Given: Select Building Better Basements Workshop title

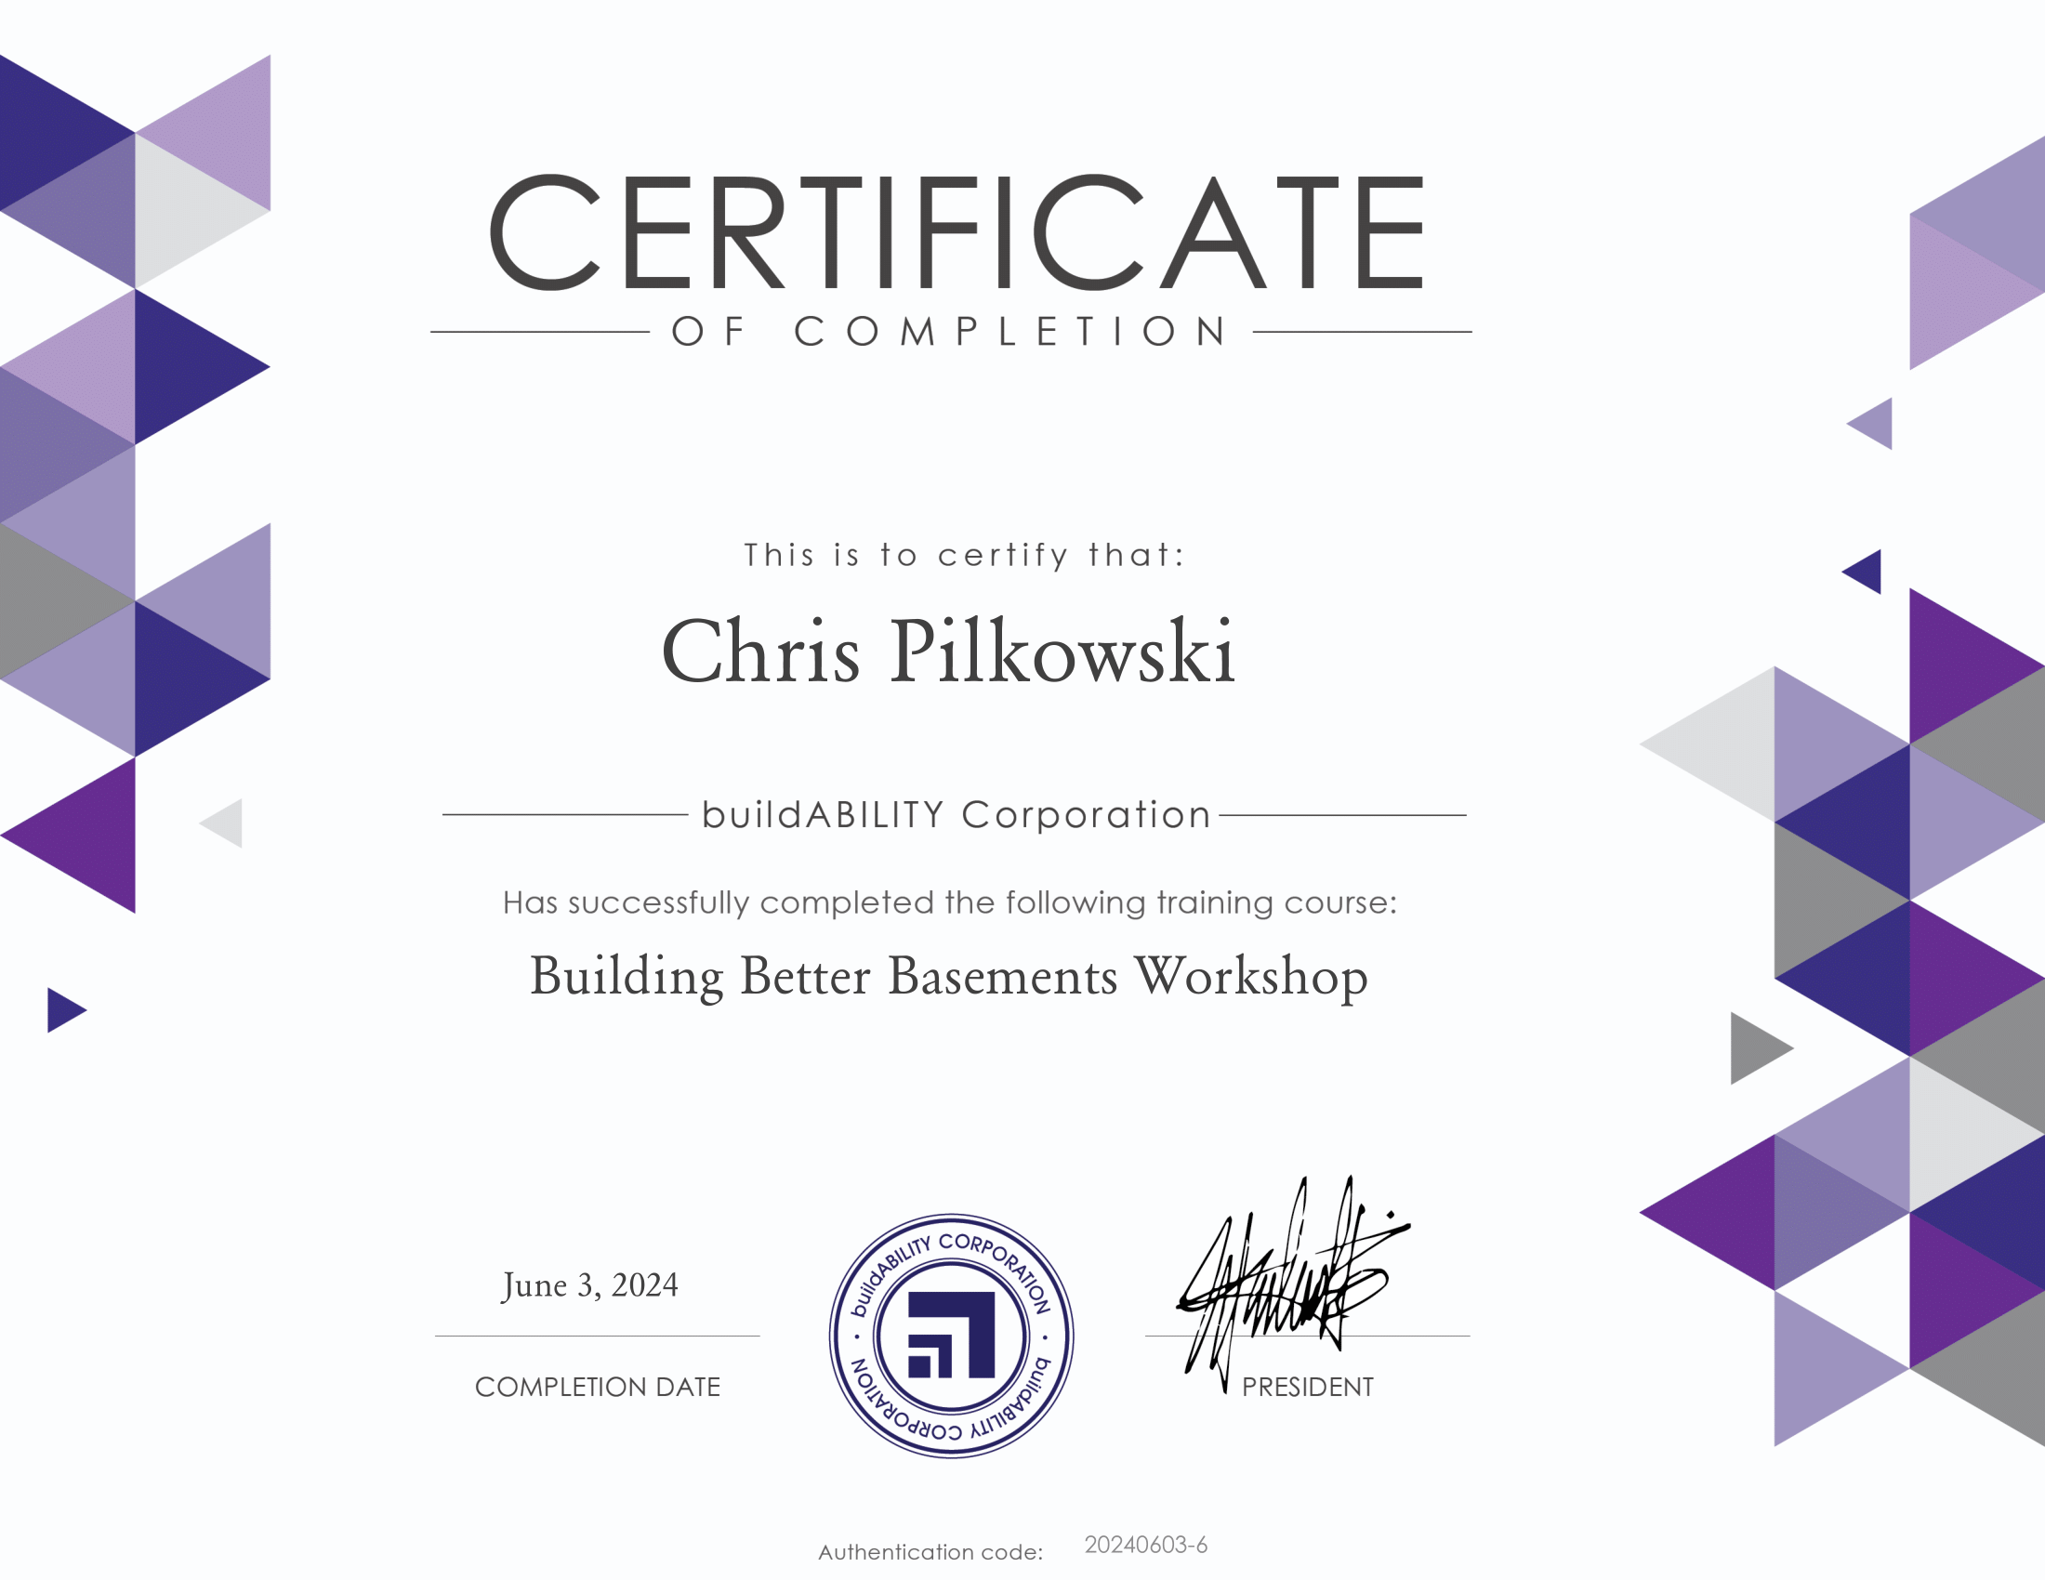Looking at the screenshot, I should [948, 976].
